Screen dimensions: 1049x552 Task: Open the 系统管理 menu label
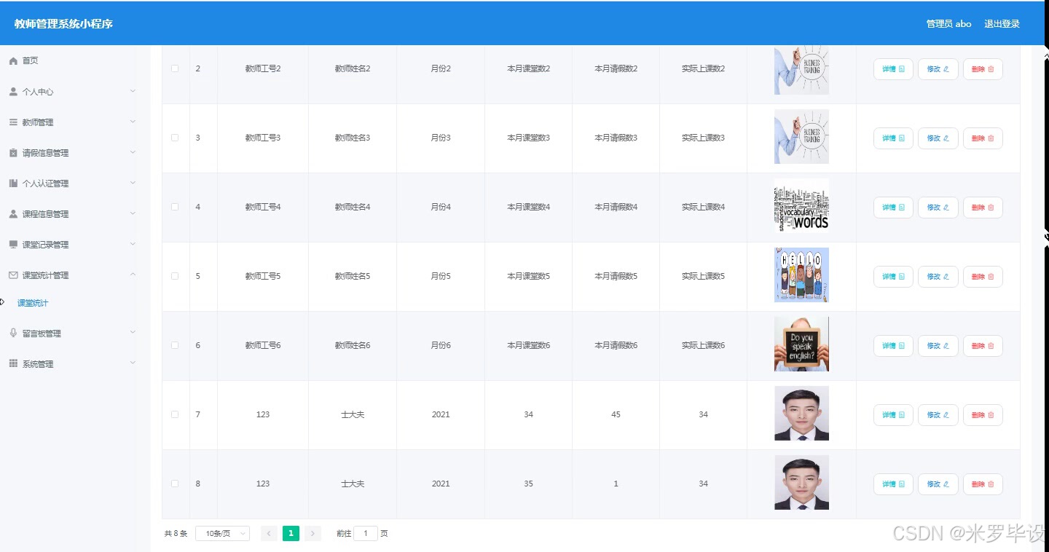tap(38, 364)
